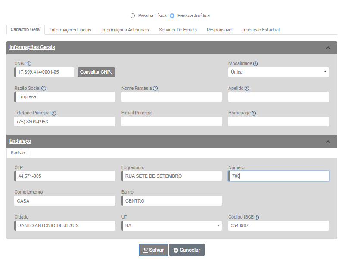
Task: Click the help icon beside Apelido
Action: pyautogui.click(x=247, y=89)
